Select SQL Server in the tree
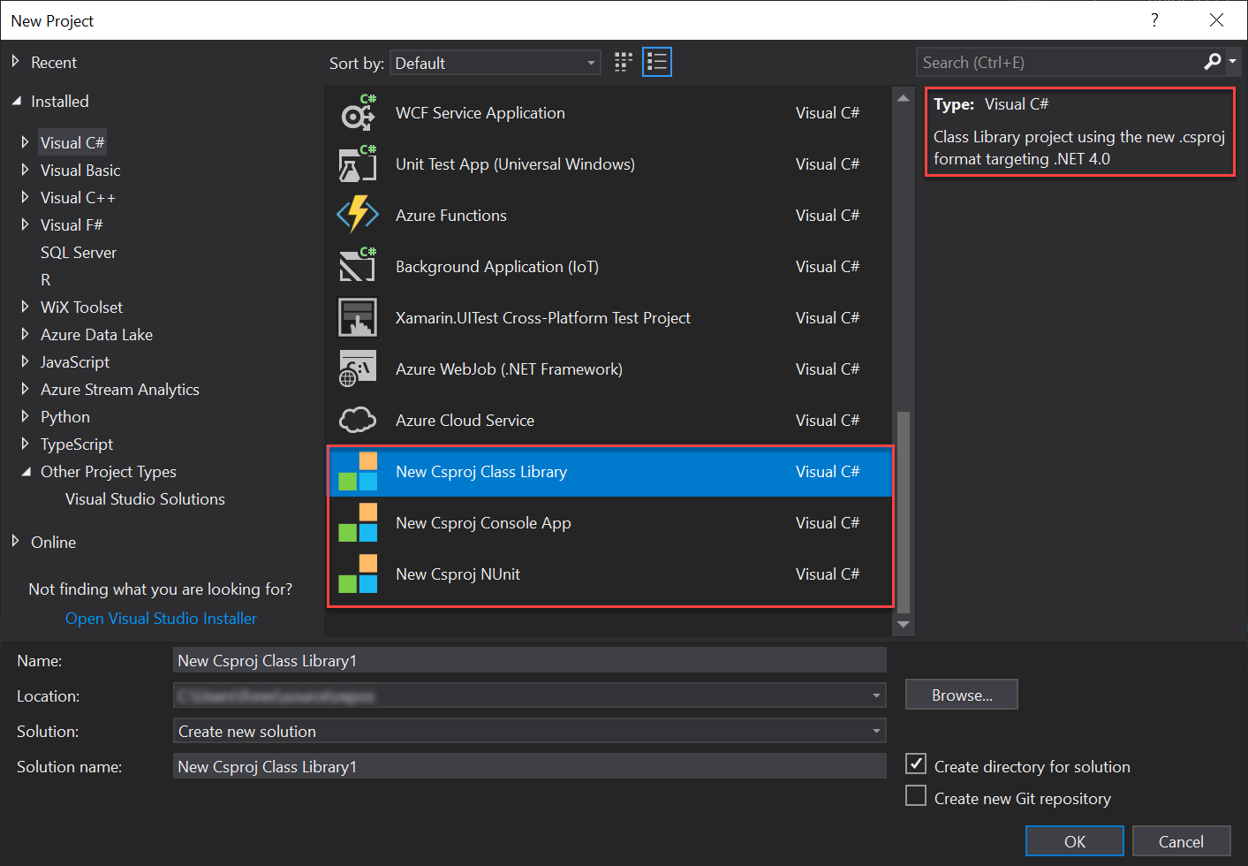 point(79,253)
